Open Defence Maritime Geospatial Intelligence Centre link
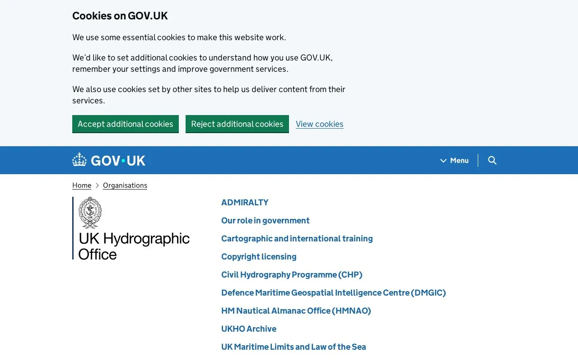578x361 pixels. pos(334,292)
